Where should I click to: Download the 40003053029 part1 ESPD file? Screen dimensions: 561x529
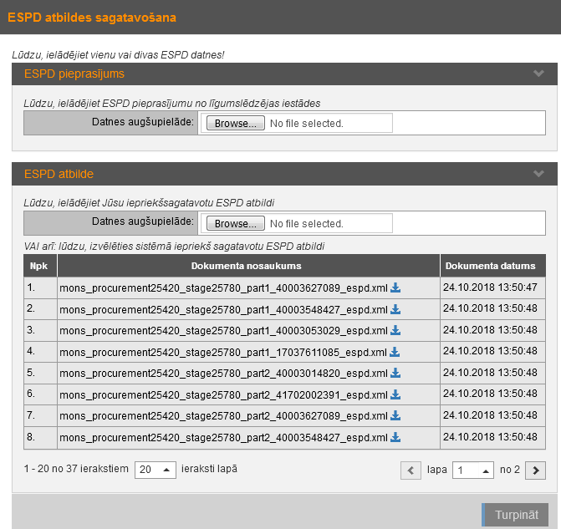(x=395, y=331)
